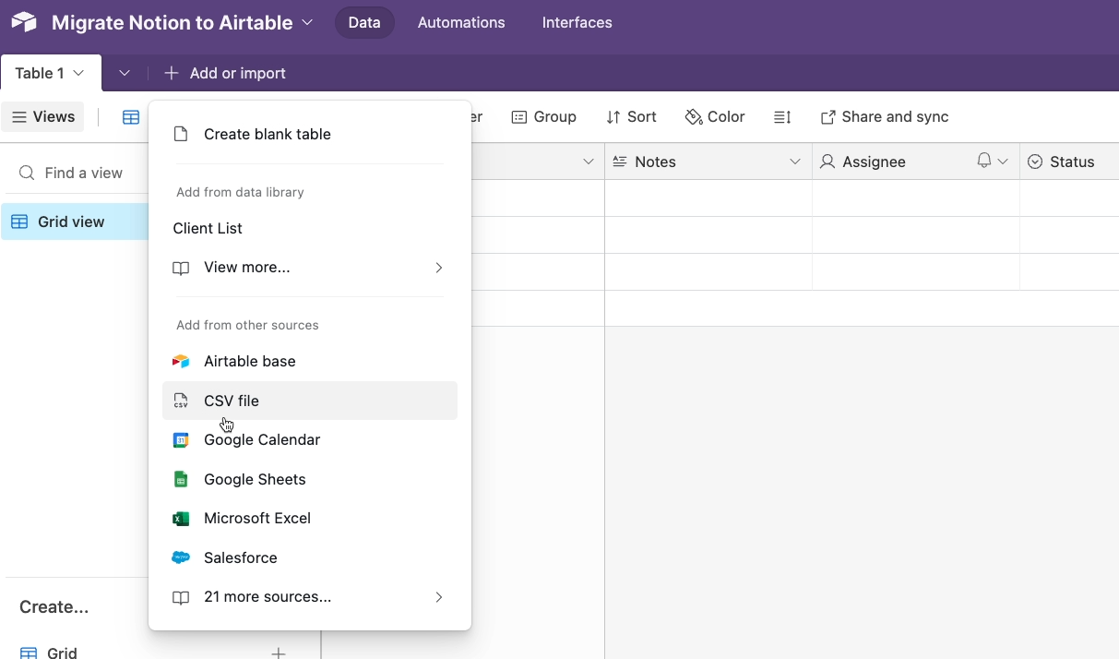Click the Assignee notification bell icon
Viewport: 1119px width, 659px height.
[983, 162]
